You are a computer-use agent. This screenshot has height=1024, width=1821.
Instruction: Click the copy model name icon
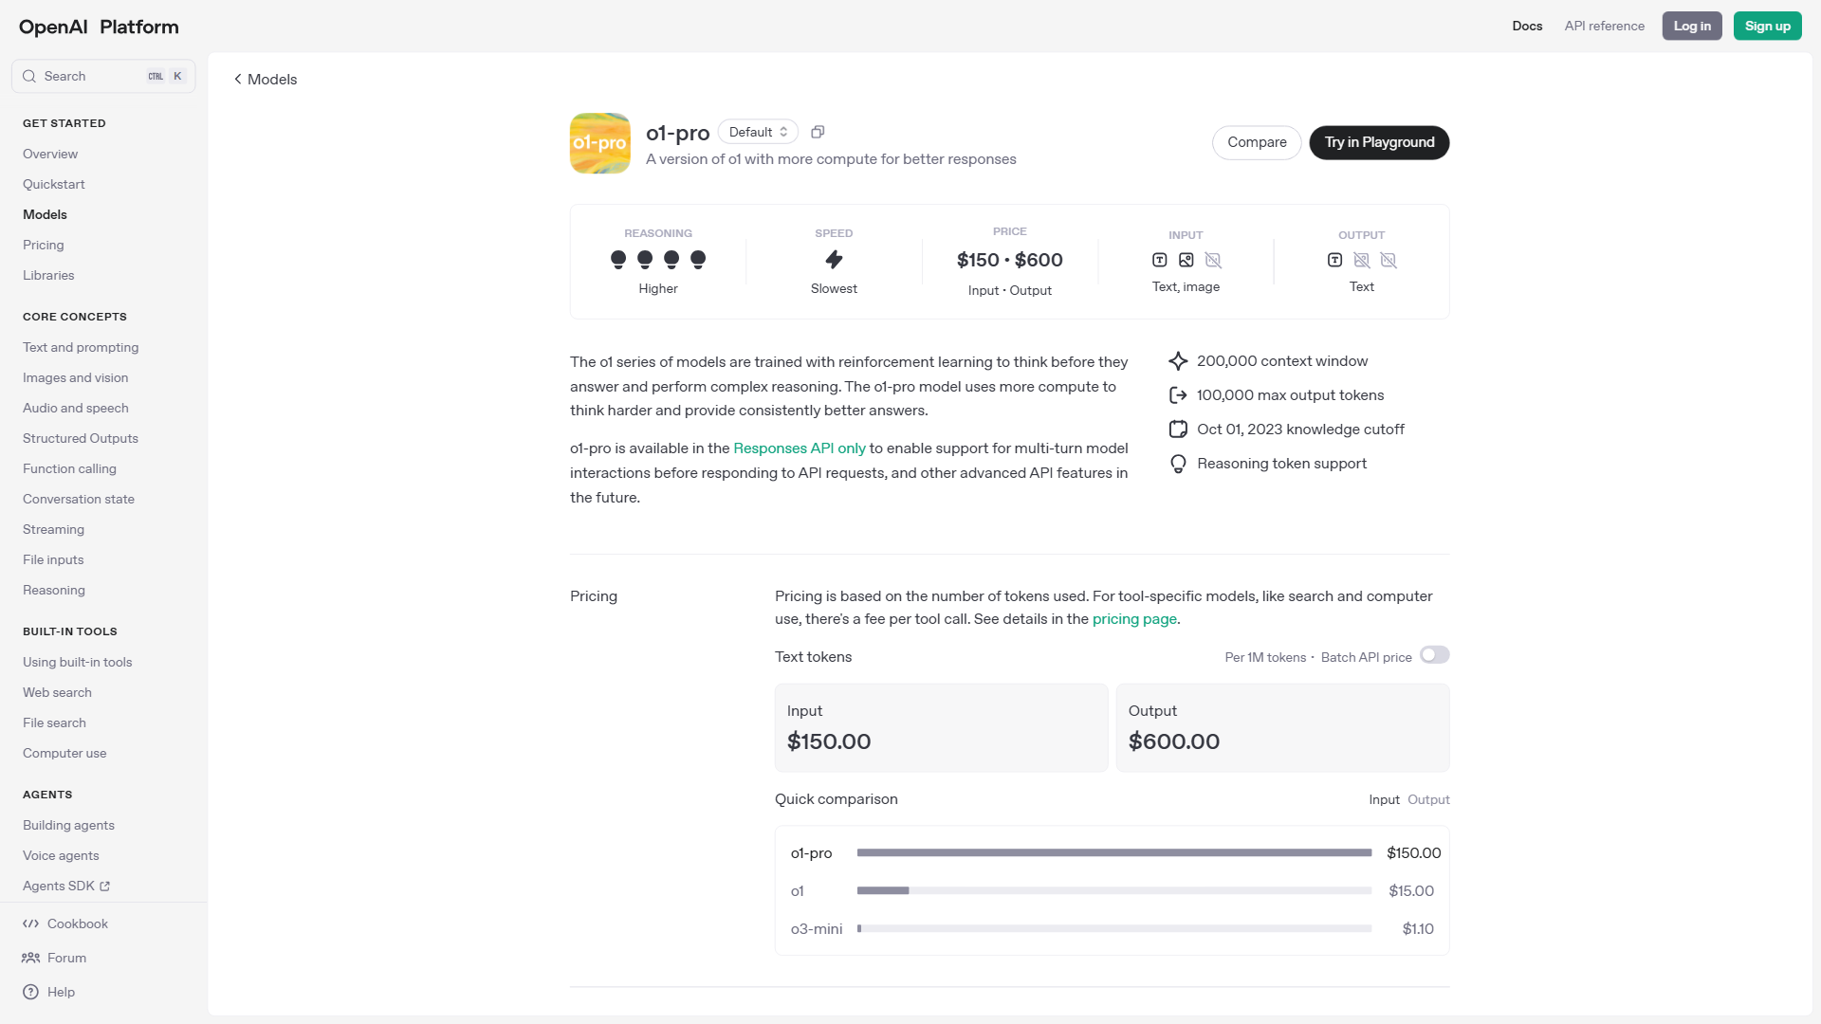(x=818, y=132)
